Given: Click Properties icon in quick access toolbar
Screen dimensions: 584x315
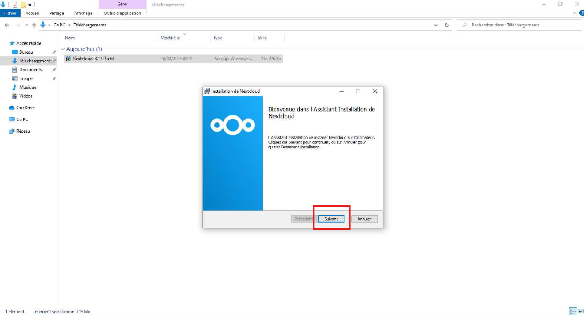Looking at the screenshot, I should coord(15,5).
